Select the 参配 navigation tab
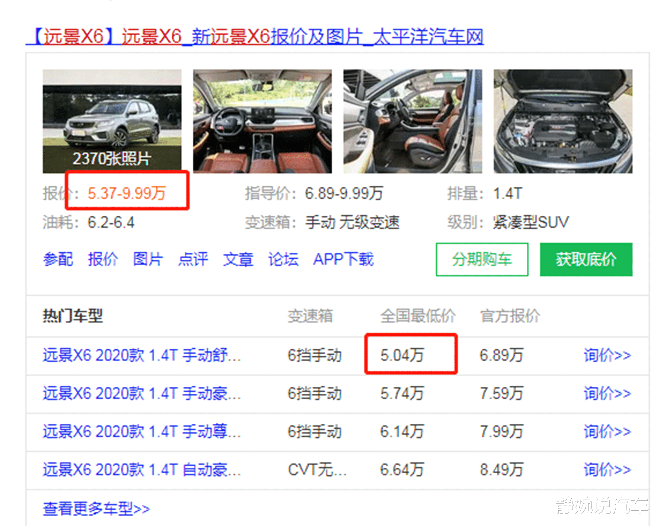Screen dimensions: 658x526 tap(58, 260)
